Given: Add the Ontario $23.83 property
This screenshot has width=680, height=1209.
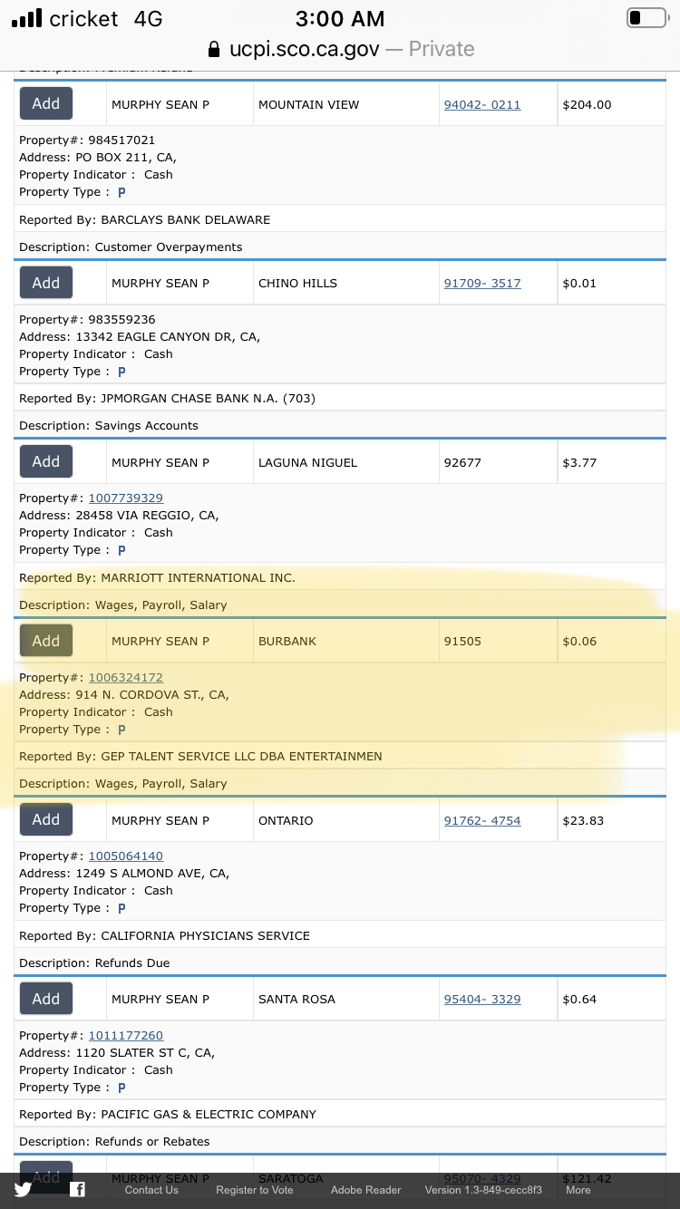Looking at the screenshot, I should (x=46, y=820).
